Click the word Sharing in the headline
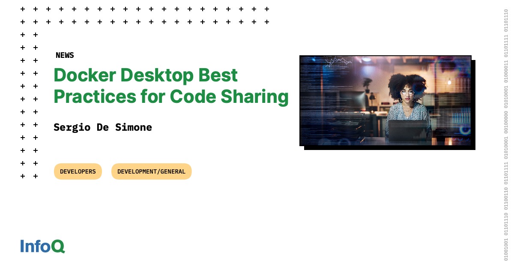The height and width of the screenshot is (270, 514). click(262, 97)
